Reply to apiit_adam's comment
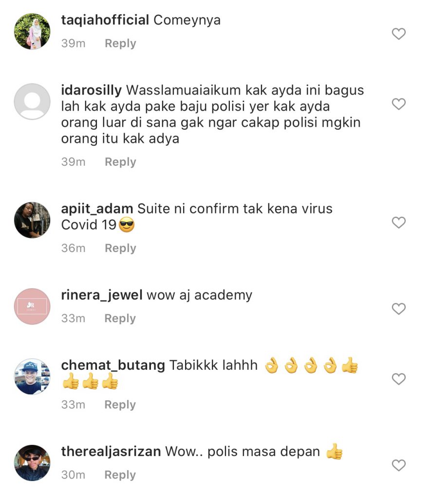Image resolution: width=431 pixels, height=499 pixels. click(x=120, y=248)
